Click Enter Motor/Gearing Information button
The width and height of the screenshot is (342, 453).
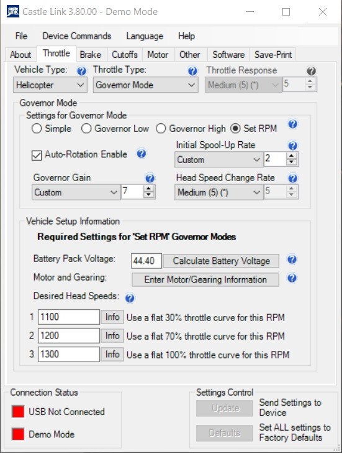[205, 279]
